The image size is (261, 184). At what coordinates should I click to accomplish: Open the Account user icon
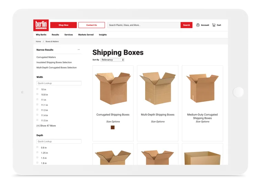click(198, 25)
